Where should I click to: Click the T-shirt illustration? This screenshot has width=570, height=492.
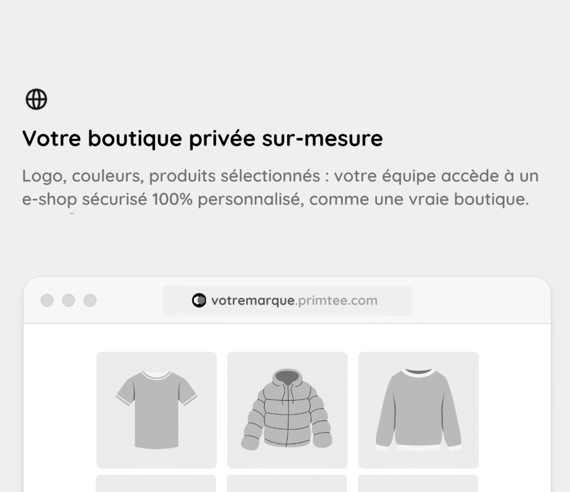(156, 410)
